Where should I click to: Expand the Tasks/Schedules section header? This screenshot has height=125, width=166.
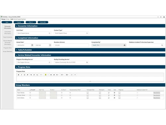(x=90, y=50)
